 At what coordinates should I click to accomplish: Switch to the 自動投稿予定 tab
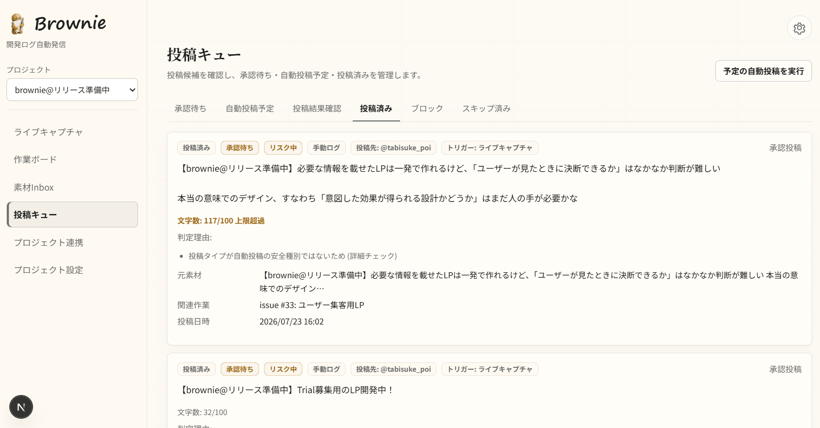(x=250, y=108)
